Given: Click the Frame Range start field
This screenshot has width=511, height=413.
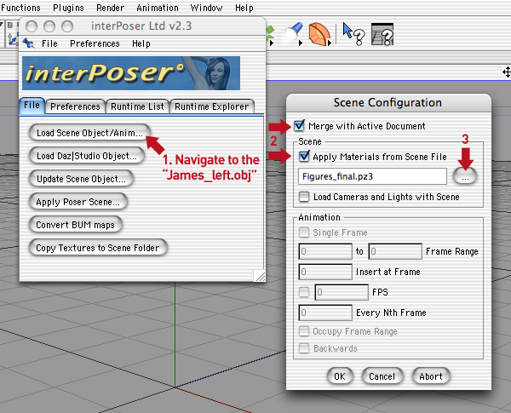Looking at the screenshot, I should point(325,251).
